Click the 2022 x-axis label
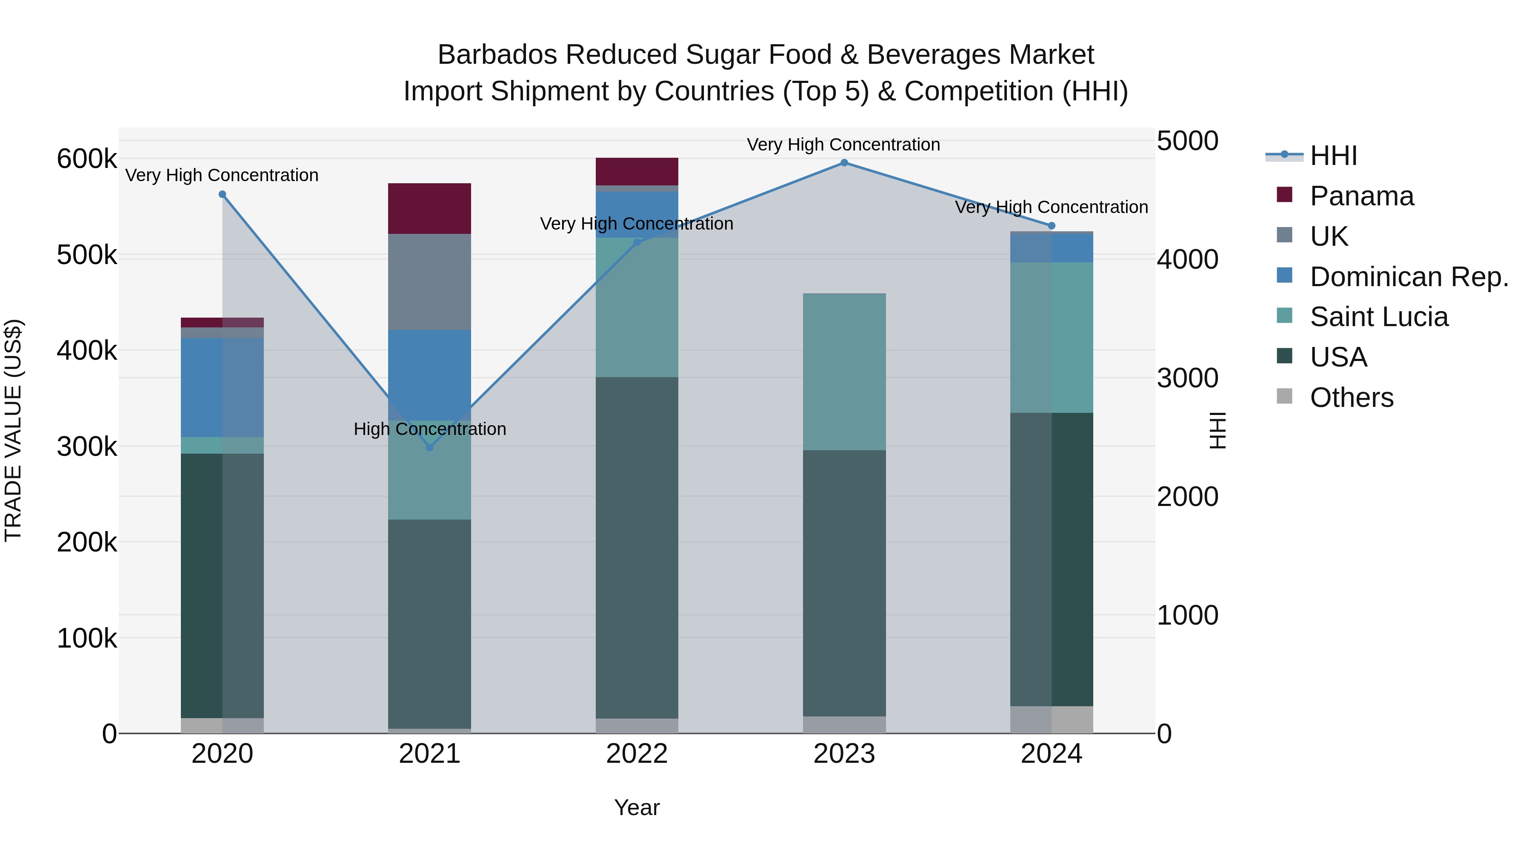The image size is (1532, 861). point(637,754)
